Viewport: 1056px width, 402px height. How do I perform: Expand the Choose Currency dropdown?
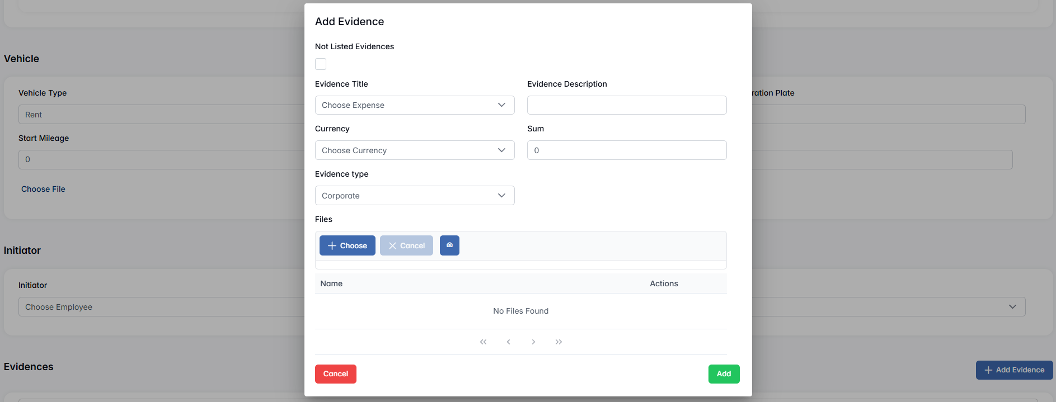(x=414, y=150)
